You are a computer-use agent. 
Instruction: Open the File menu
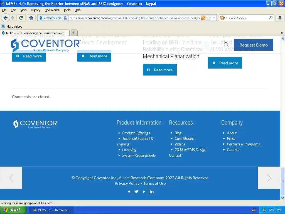click(x=4, y=10)
